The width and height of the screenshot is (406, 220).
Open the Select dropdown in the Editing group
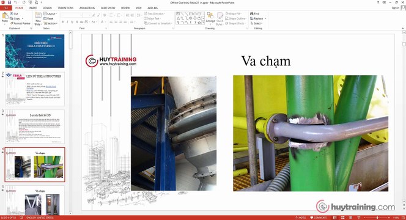(257, 23)
